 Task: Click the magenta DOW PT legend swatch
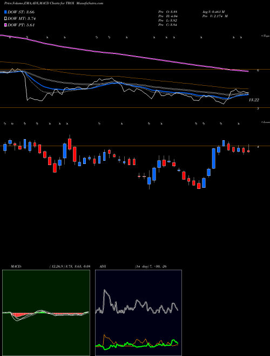pyautogui.click(x=6, y=25)
